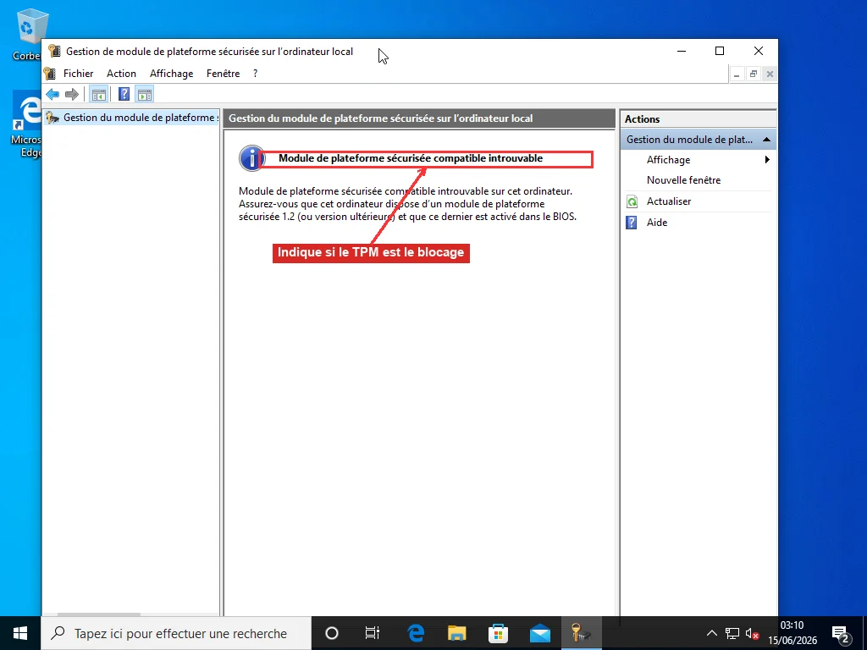Open the Windows Start menu

tap(20, 633)
